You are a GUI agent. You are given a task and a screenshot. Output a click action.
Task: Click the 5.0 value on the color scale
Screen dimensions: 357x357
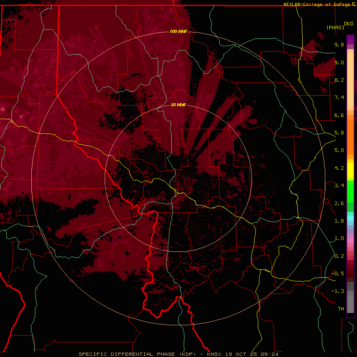[x=339, y=150]
